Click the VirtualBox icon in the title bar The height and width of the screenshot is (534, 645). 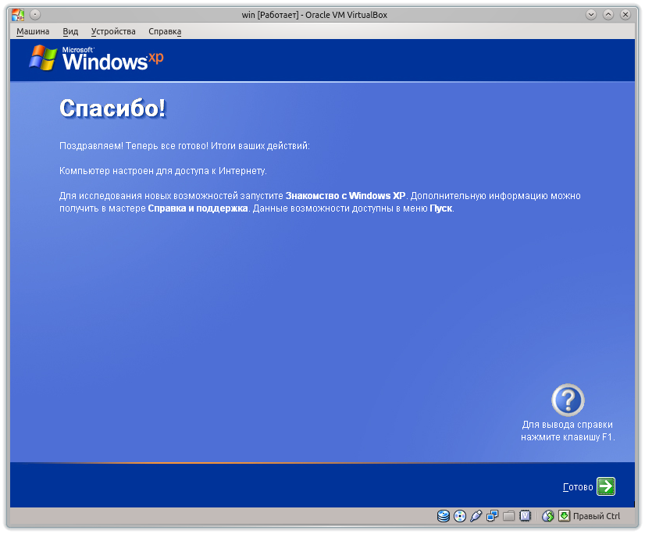click(17, 14)
